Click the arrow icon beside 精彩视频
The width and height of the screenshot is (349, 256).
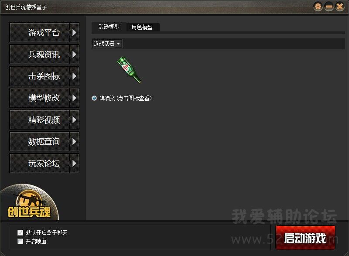[74, 120]
